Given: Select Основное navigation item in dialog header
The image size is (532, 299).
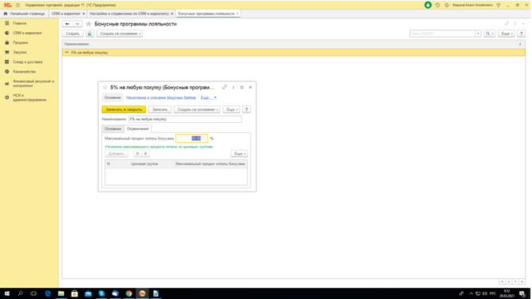Looking at the screenshot, I should click(112, 97).
